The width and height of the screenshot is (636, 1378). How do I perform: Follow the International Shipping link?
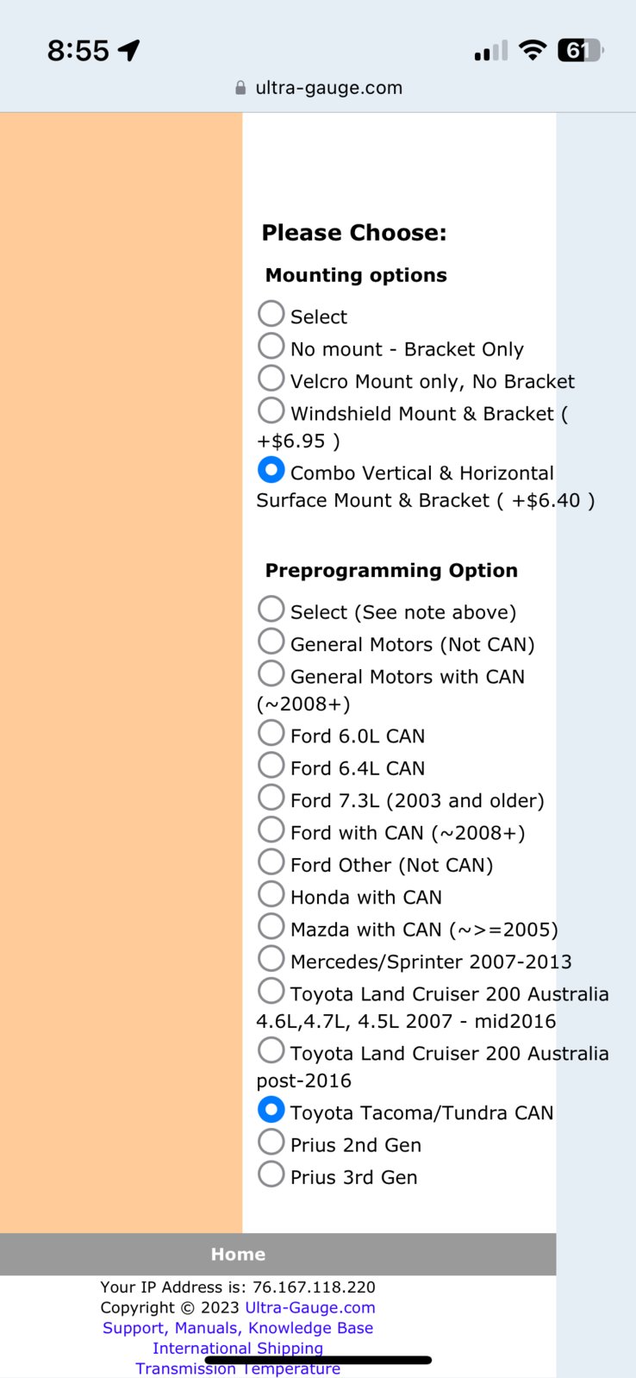click(x=238, y=1348)
